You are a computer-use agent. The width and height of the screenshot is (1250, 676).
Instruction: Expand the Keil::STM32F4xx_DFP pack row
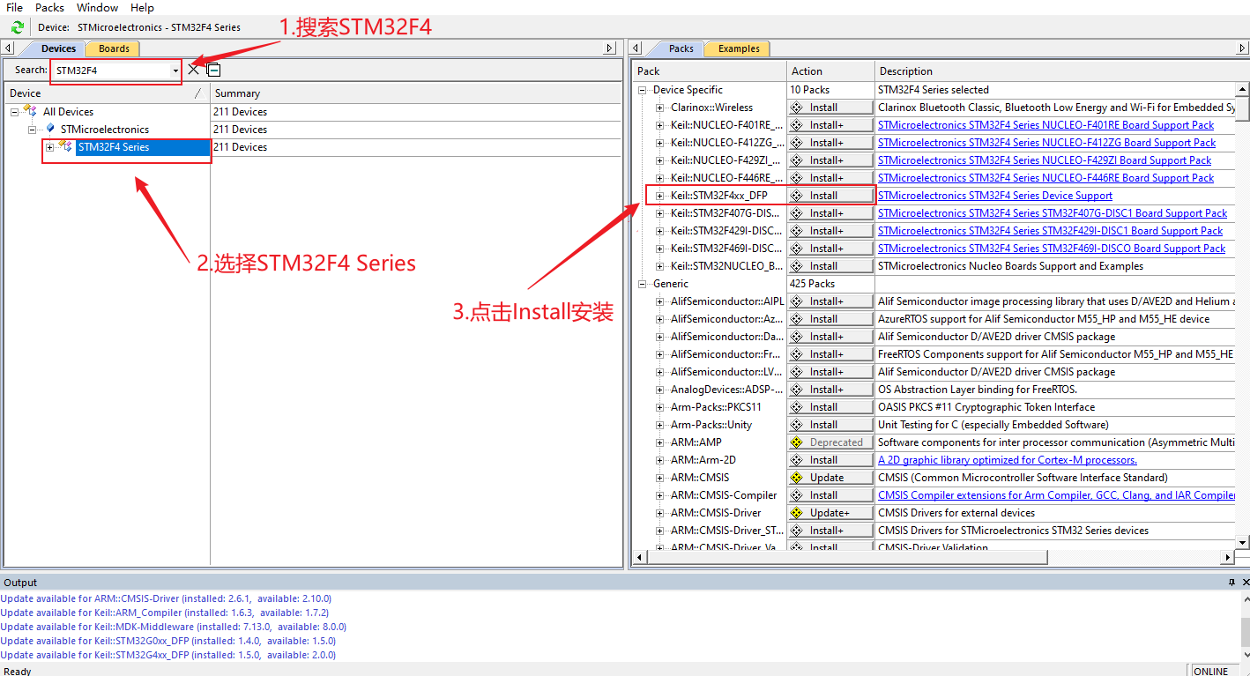[x=659, y=196]
